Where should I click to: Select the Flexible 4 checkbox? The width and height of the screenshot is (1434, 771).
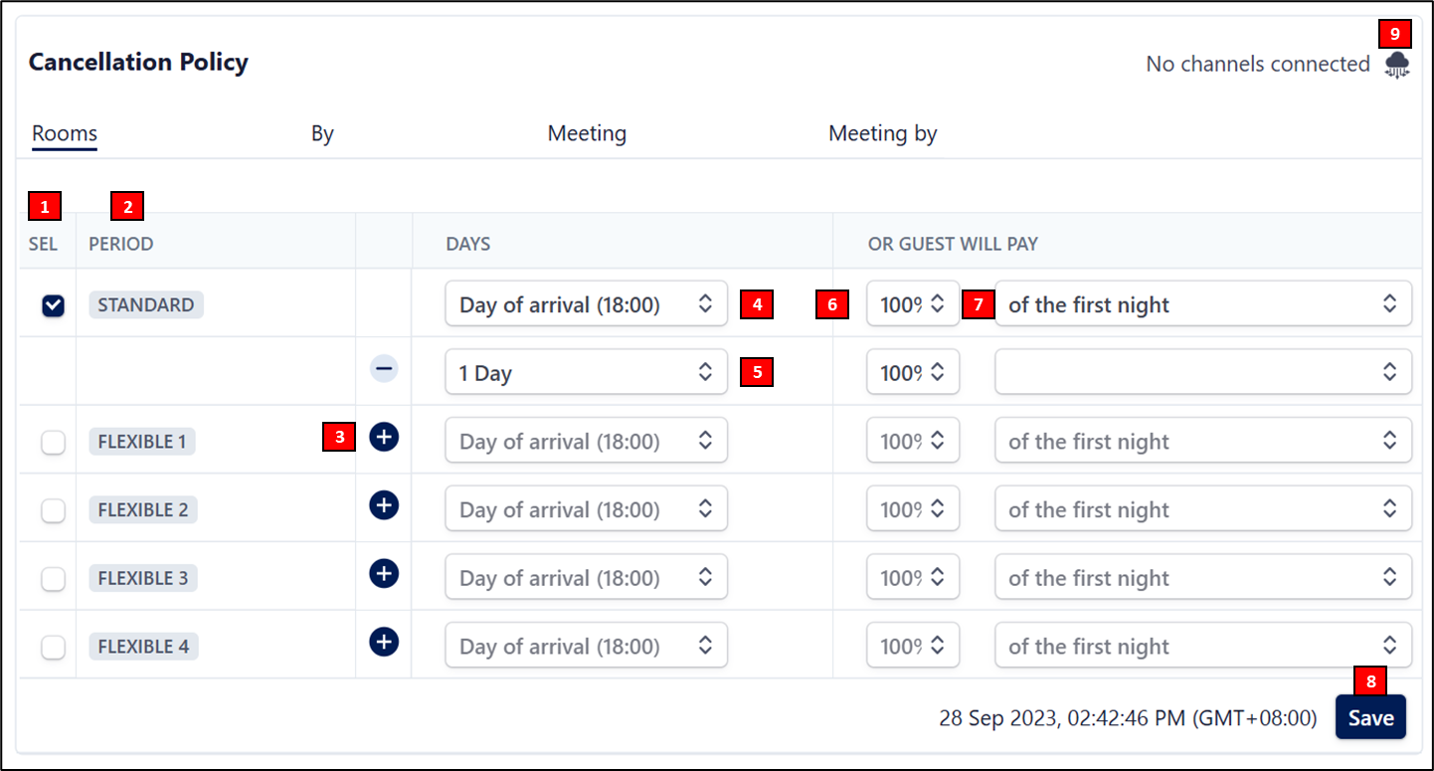tap(53, 647)
